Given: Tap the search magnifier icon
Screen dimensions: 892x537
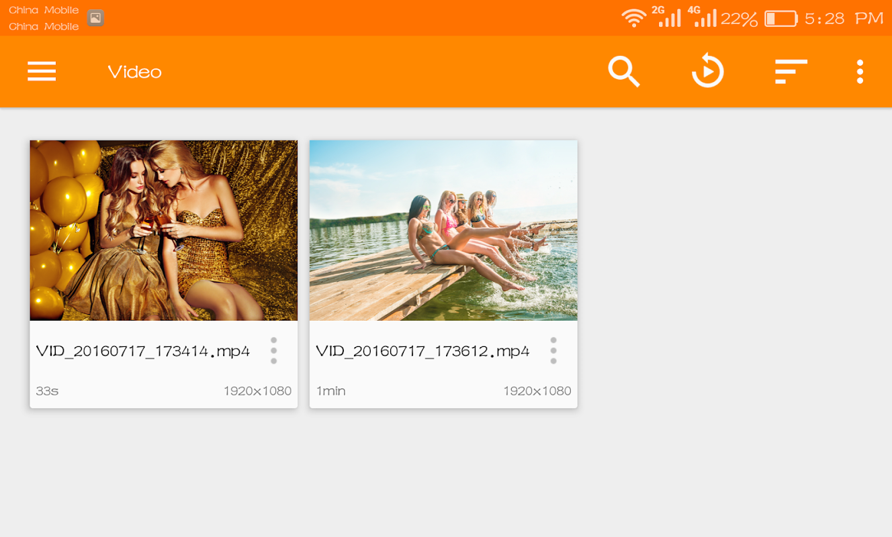Looking at the screenshot, I should pos(624,71).
